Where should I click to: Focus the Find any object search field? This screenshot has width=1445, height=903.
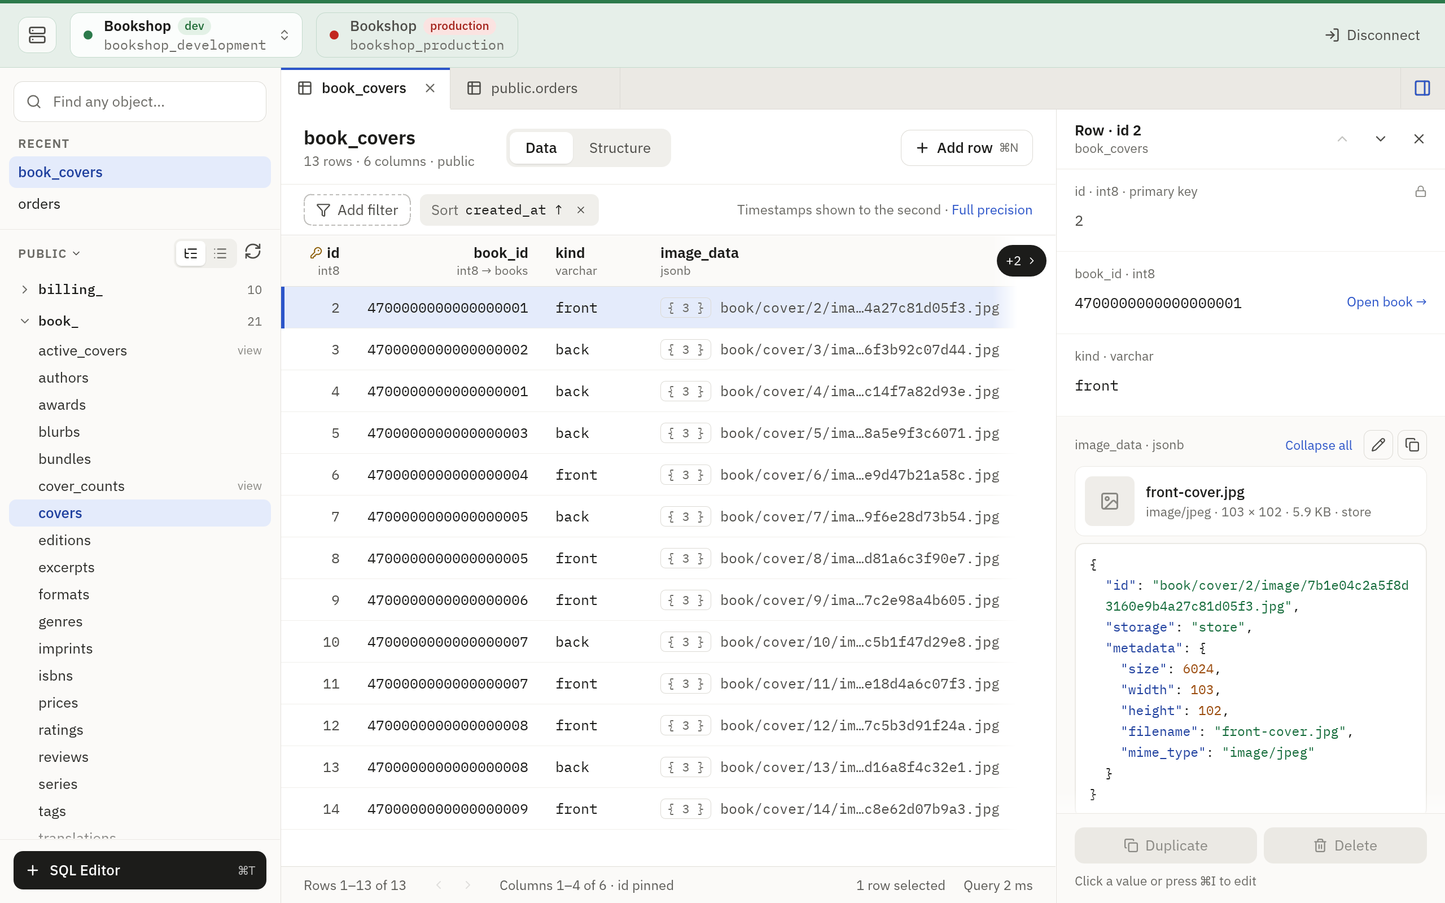click(140, 102)
